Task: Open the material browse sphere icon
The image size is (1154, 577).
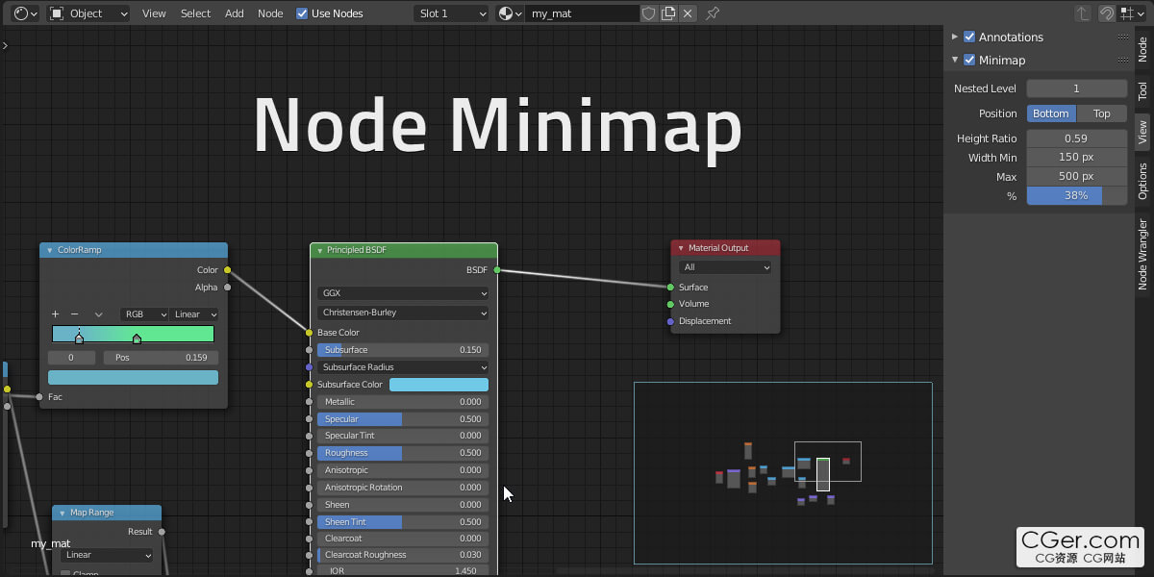Action: point(510,13)
